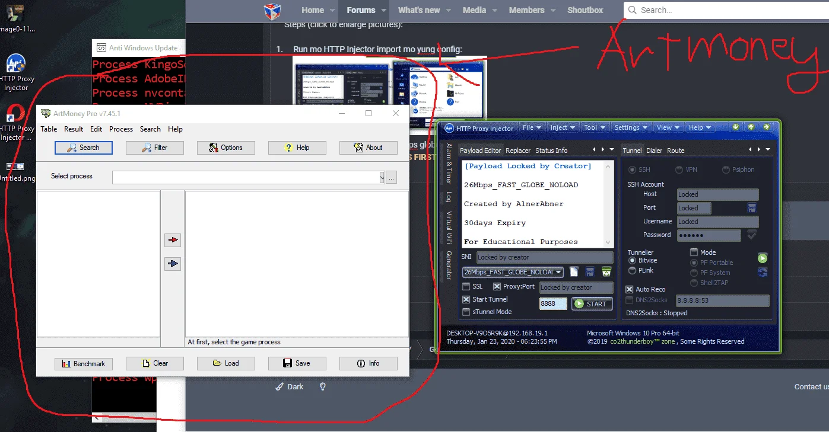Click the forum site logo in the navbar

click(272, 10)
